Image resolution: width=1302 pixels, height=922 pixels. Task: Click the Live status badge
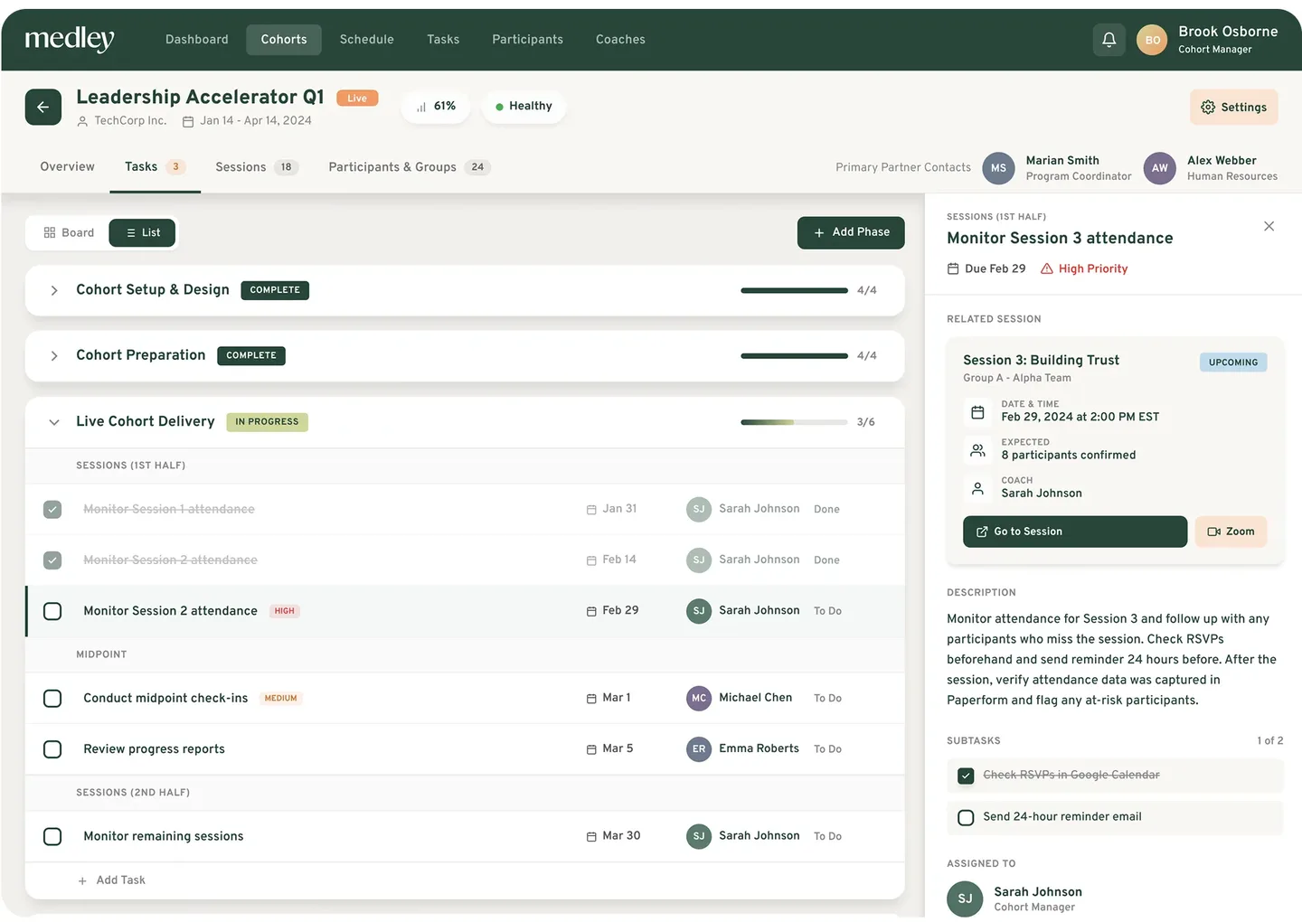coord(357,99)
